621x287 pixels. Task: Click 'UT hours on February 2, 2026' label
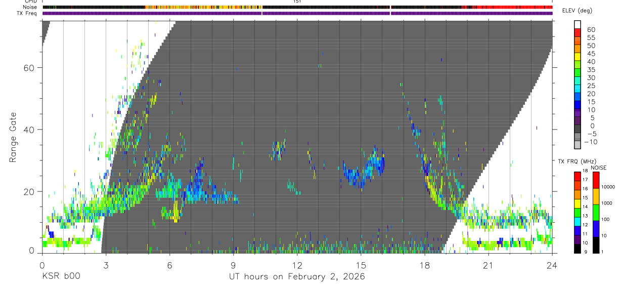pos(297,276)
